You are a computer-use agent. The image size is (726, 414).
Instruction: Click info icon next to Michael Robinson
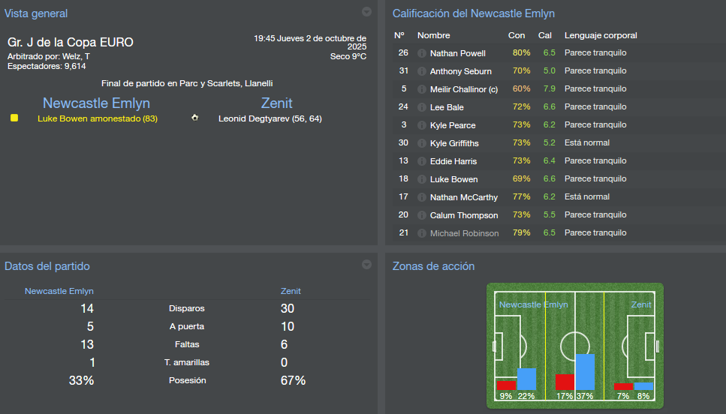(421, 233)
